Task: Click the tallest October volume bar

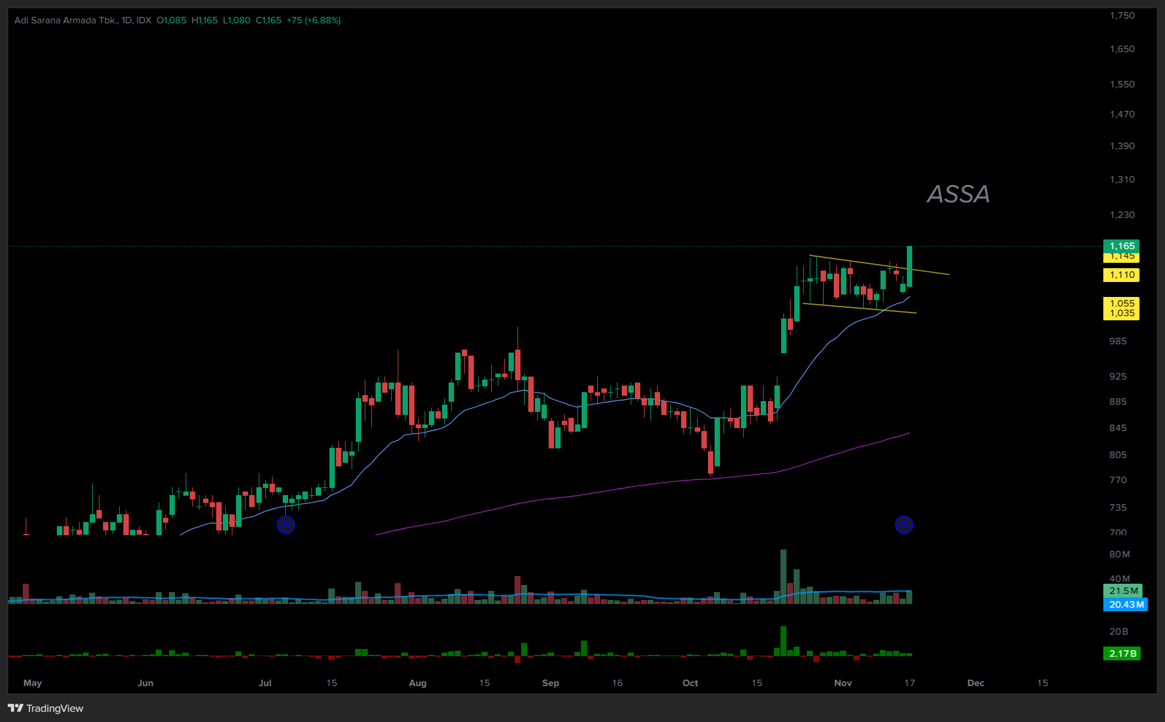Action: [x=783, y=575]
